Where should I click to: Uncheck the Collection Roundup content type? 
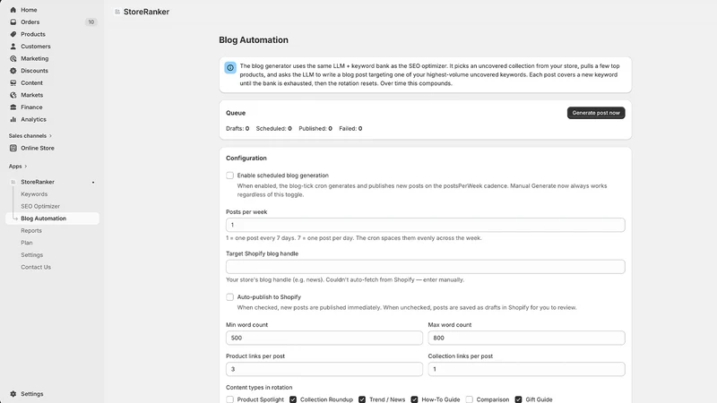pos(293,399)
